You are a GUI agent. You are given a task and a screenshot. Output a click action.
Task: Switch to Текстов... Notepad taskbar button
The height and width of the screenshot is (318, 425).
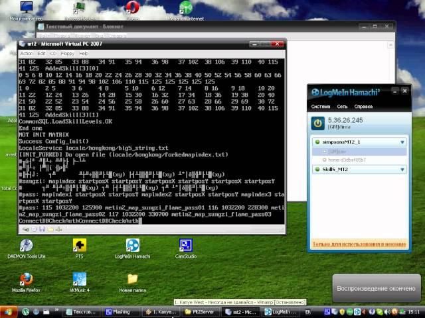[x=82, y=312]
